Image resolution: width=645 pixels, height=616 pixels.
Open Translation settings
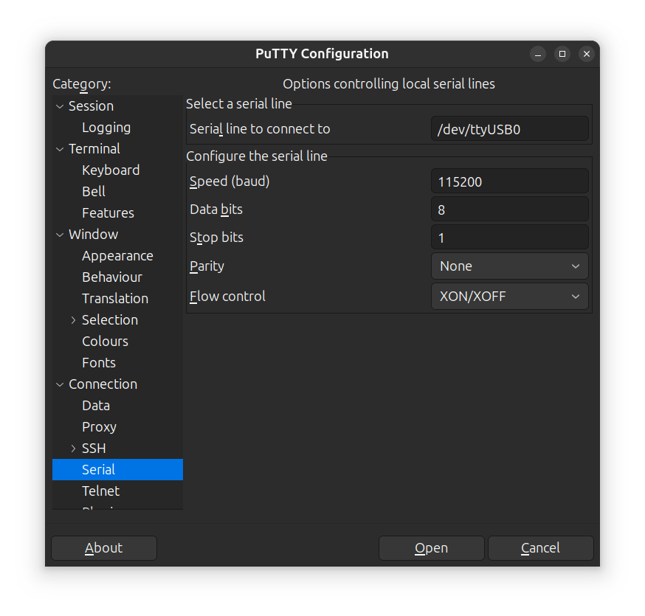coord(115,299)
